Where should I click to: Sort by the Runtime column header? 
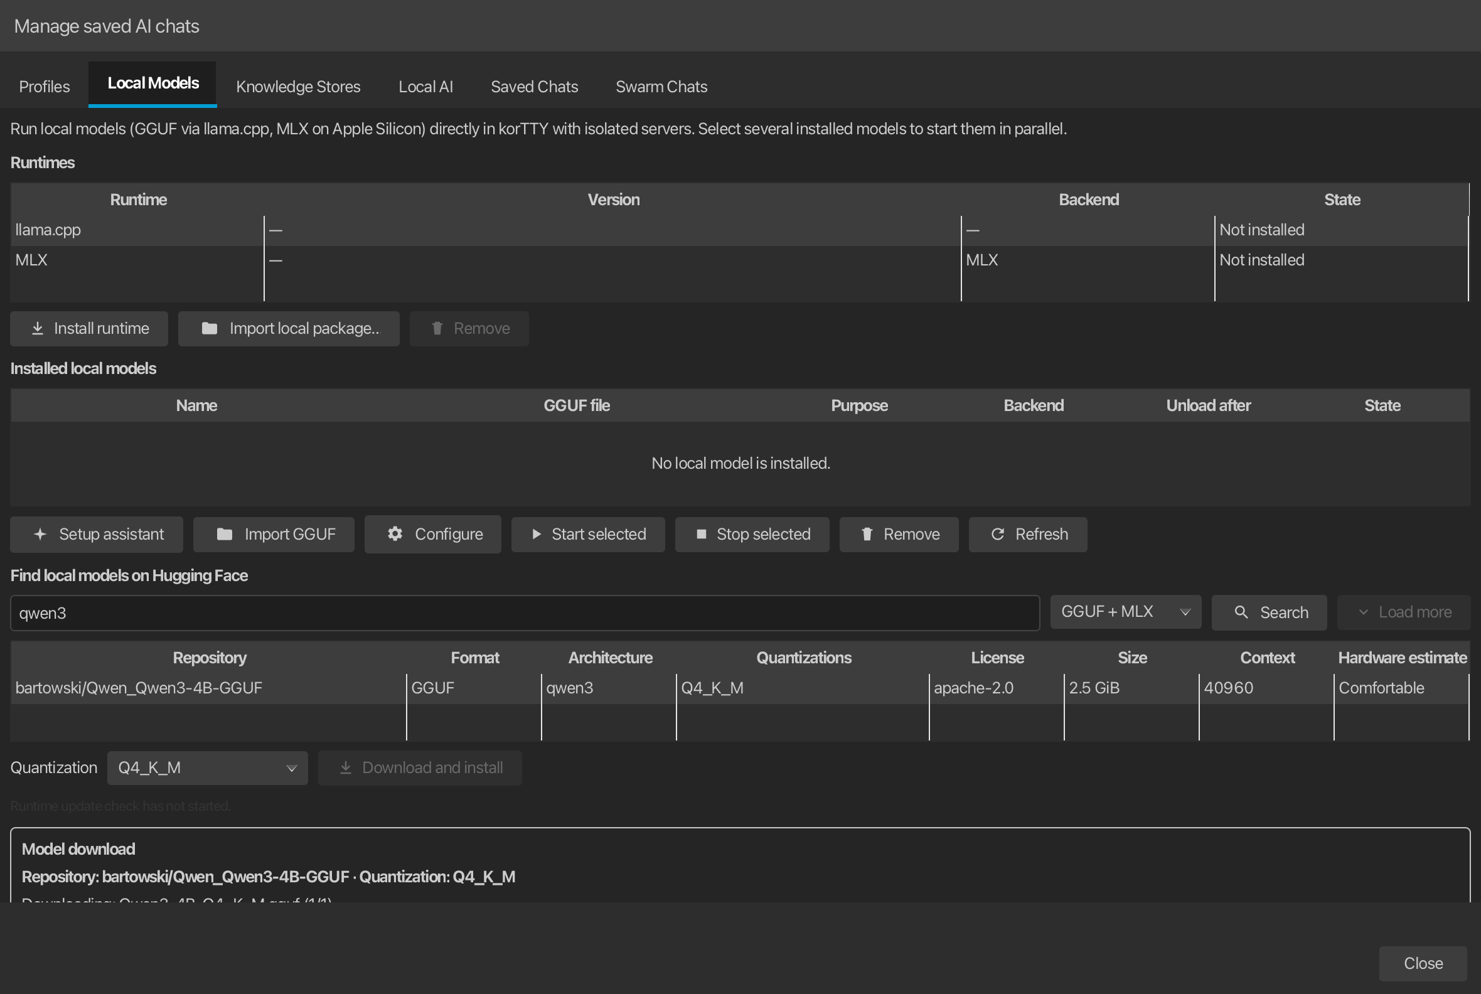pos(138,200)
